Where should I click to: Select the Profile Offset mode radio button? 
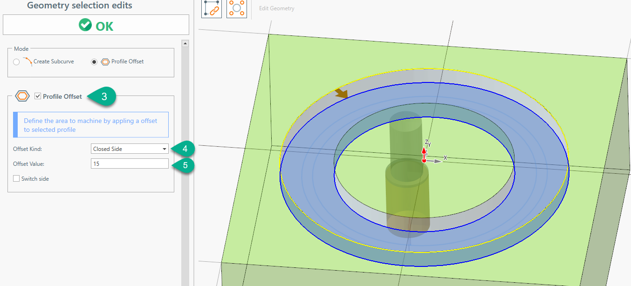[95, 62]
